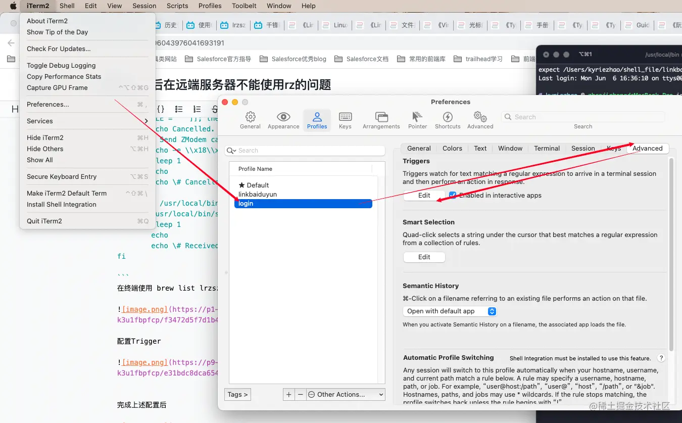Click the preferences pane vertical scrollbar
The height and width of the screenshot is (423, 682).
point(671,254)
